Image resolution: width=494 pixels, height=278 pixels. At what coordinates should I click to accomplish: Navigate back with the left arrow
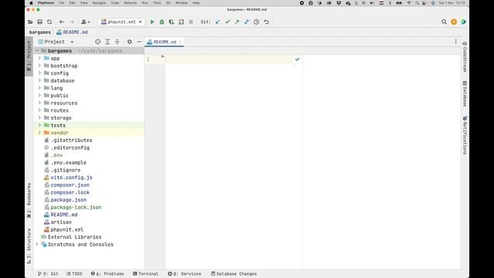point(62,22)
